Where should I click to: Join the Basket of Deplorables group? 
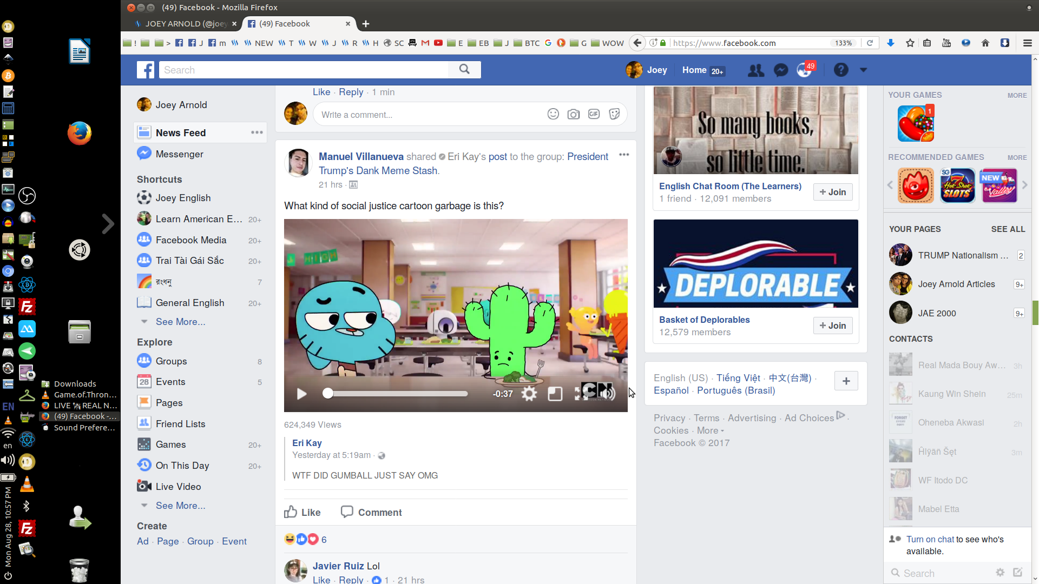click(833, 325)
